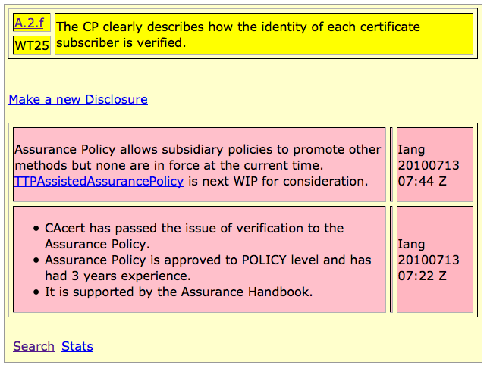Open the A.2.f criterion link
Screen dimensions: 487x368
coord(29,23)
